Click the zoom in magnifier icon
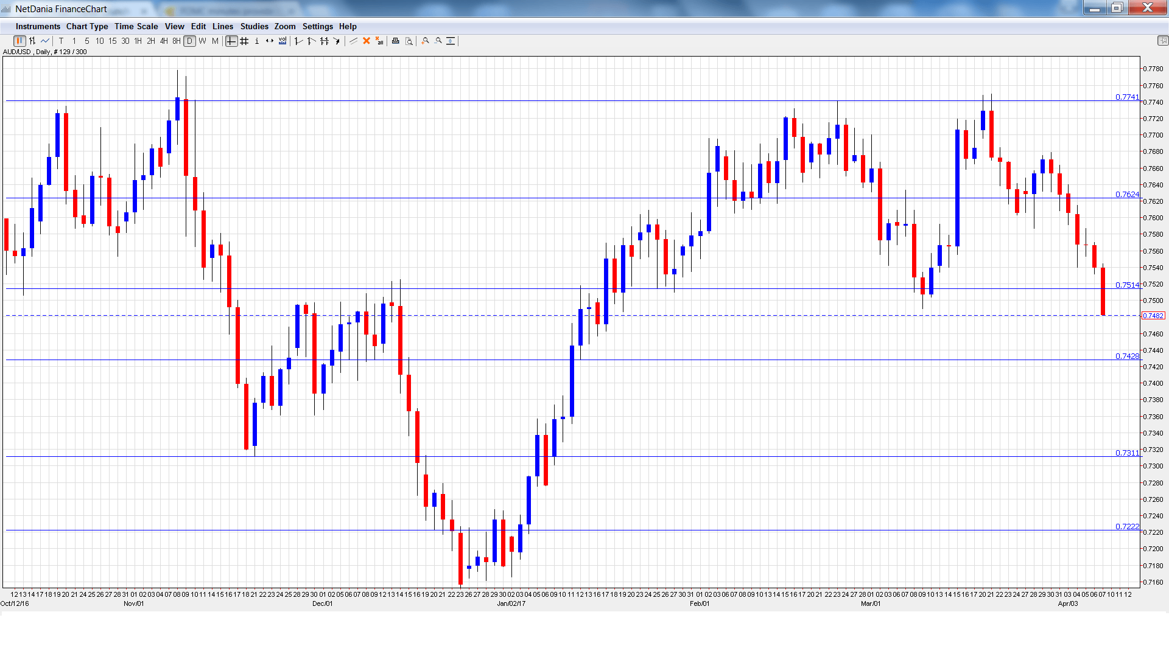Screen dimensions: 1169x657 (426, 41)
